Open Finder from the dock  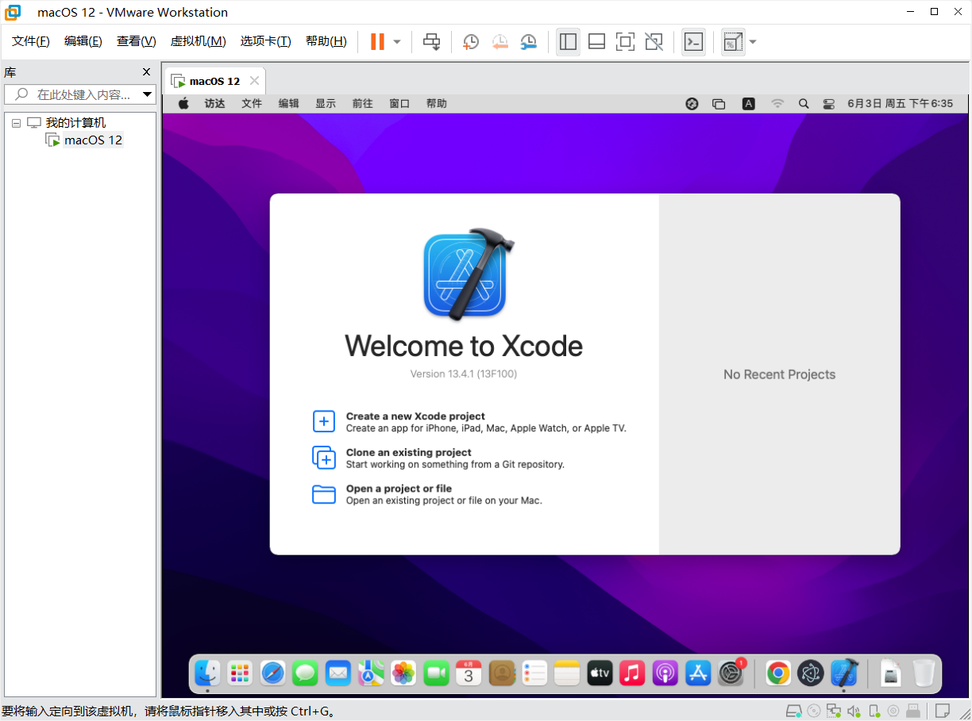(x=207, y=673)
